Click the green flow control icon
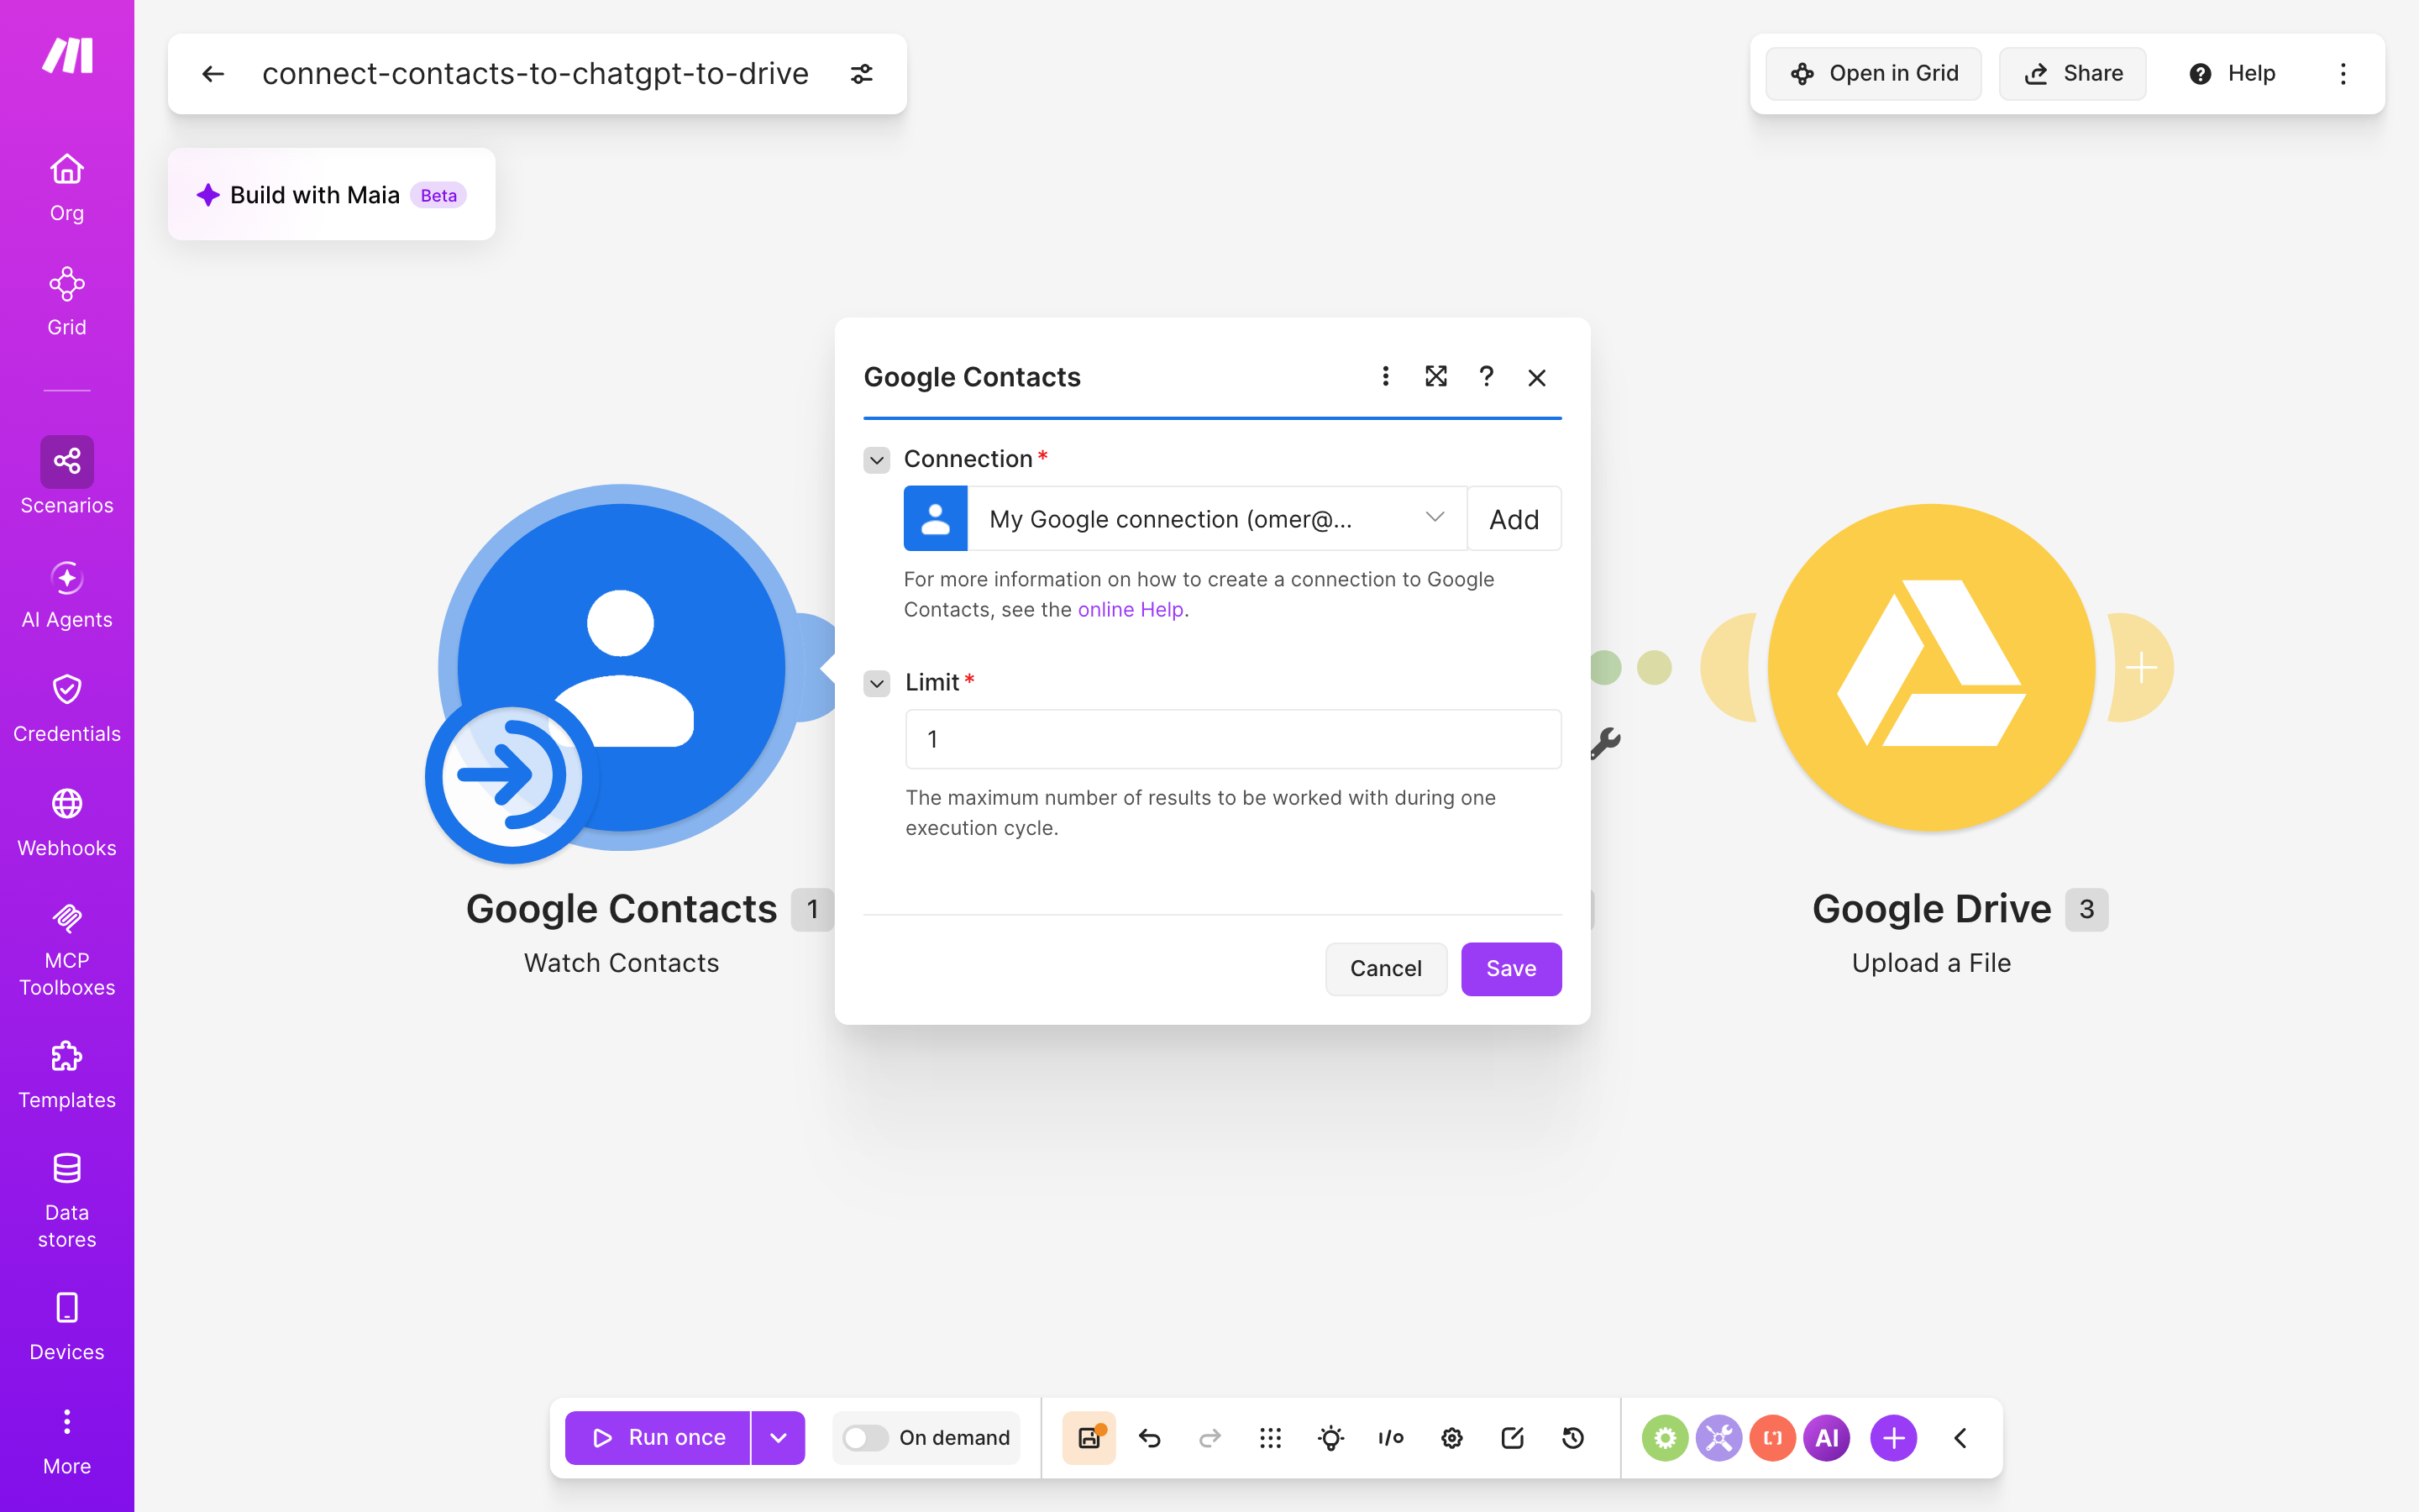The image size is (2419, 1512). pyautogui.click(x=1664, y=1438)
